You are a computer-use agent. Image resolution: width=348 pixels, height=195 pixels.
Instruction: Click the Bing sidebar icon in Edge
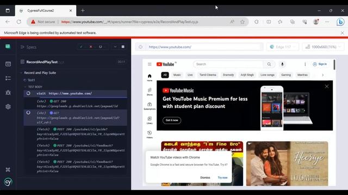point(340,22)
